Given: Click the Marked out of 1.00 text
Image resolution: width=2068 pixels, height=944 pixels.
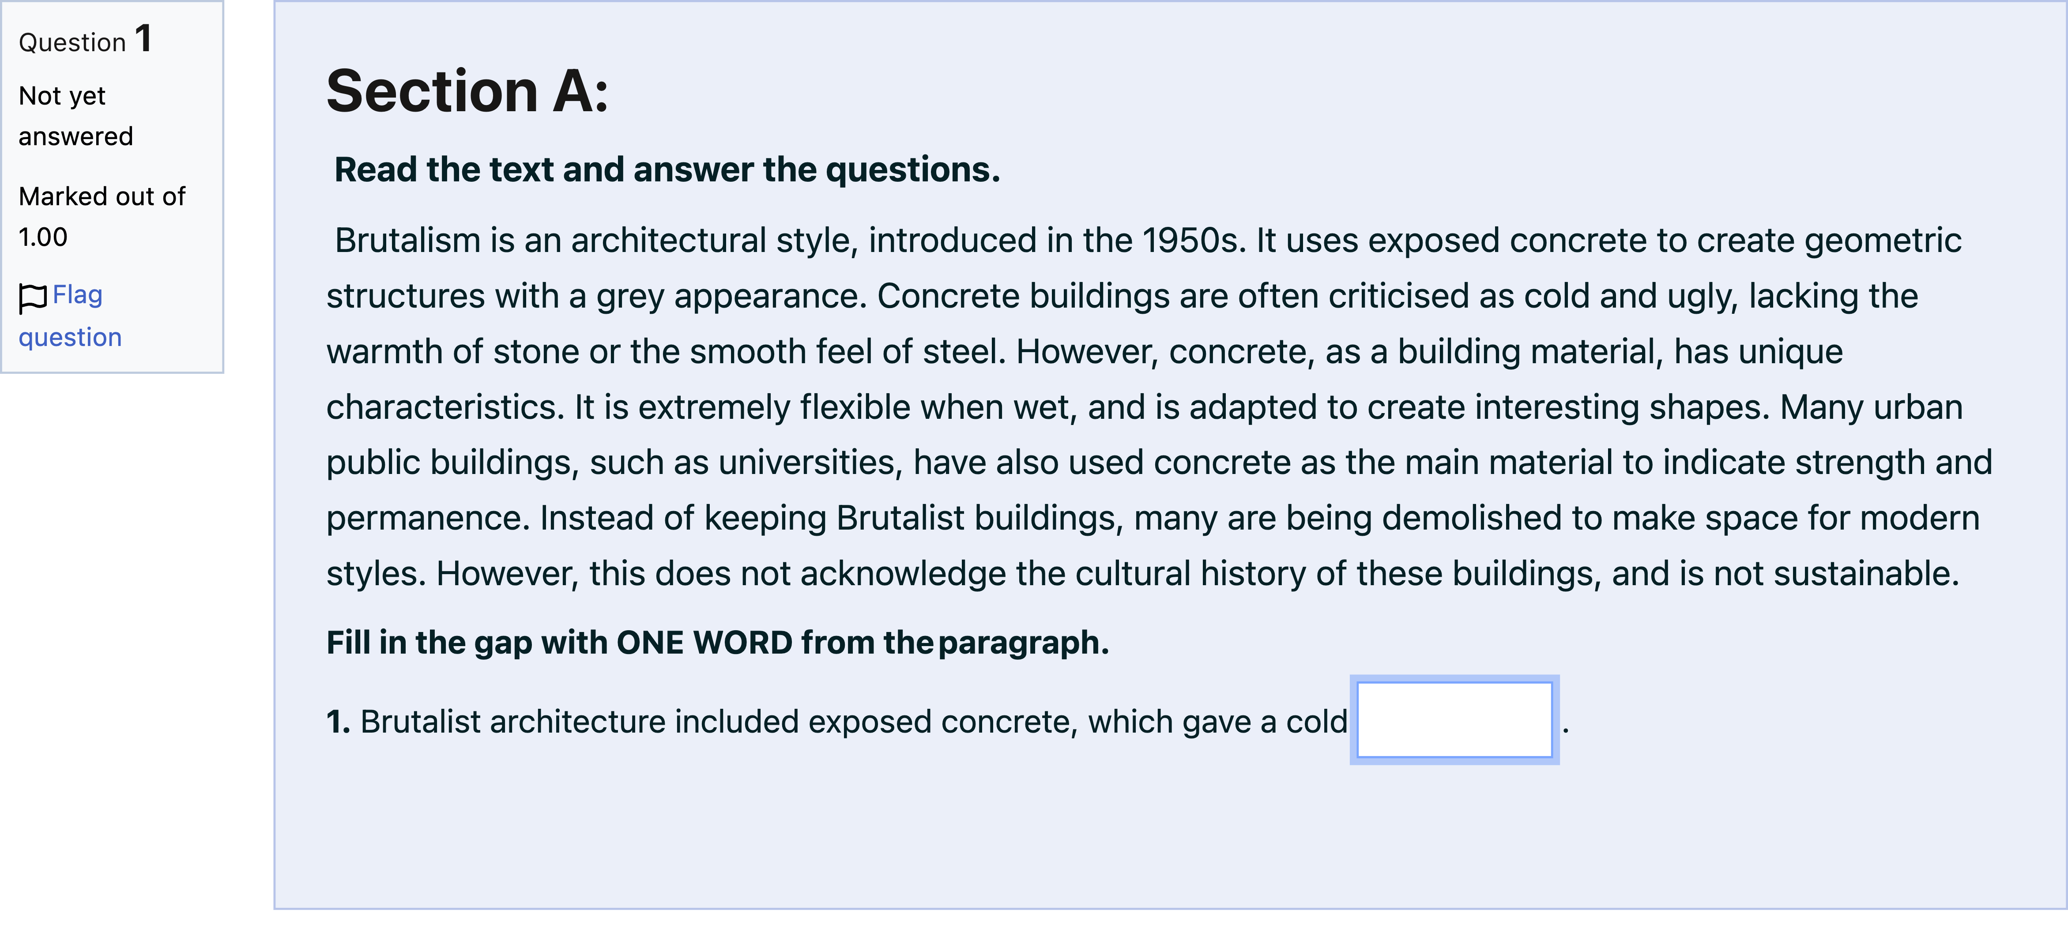Looking at the screenshot, I should point(102,217).
